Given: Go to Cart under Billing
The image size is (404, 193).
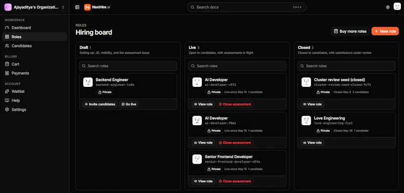Looking at the screenshot, I should 34,64.
